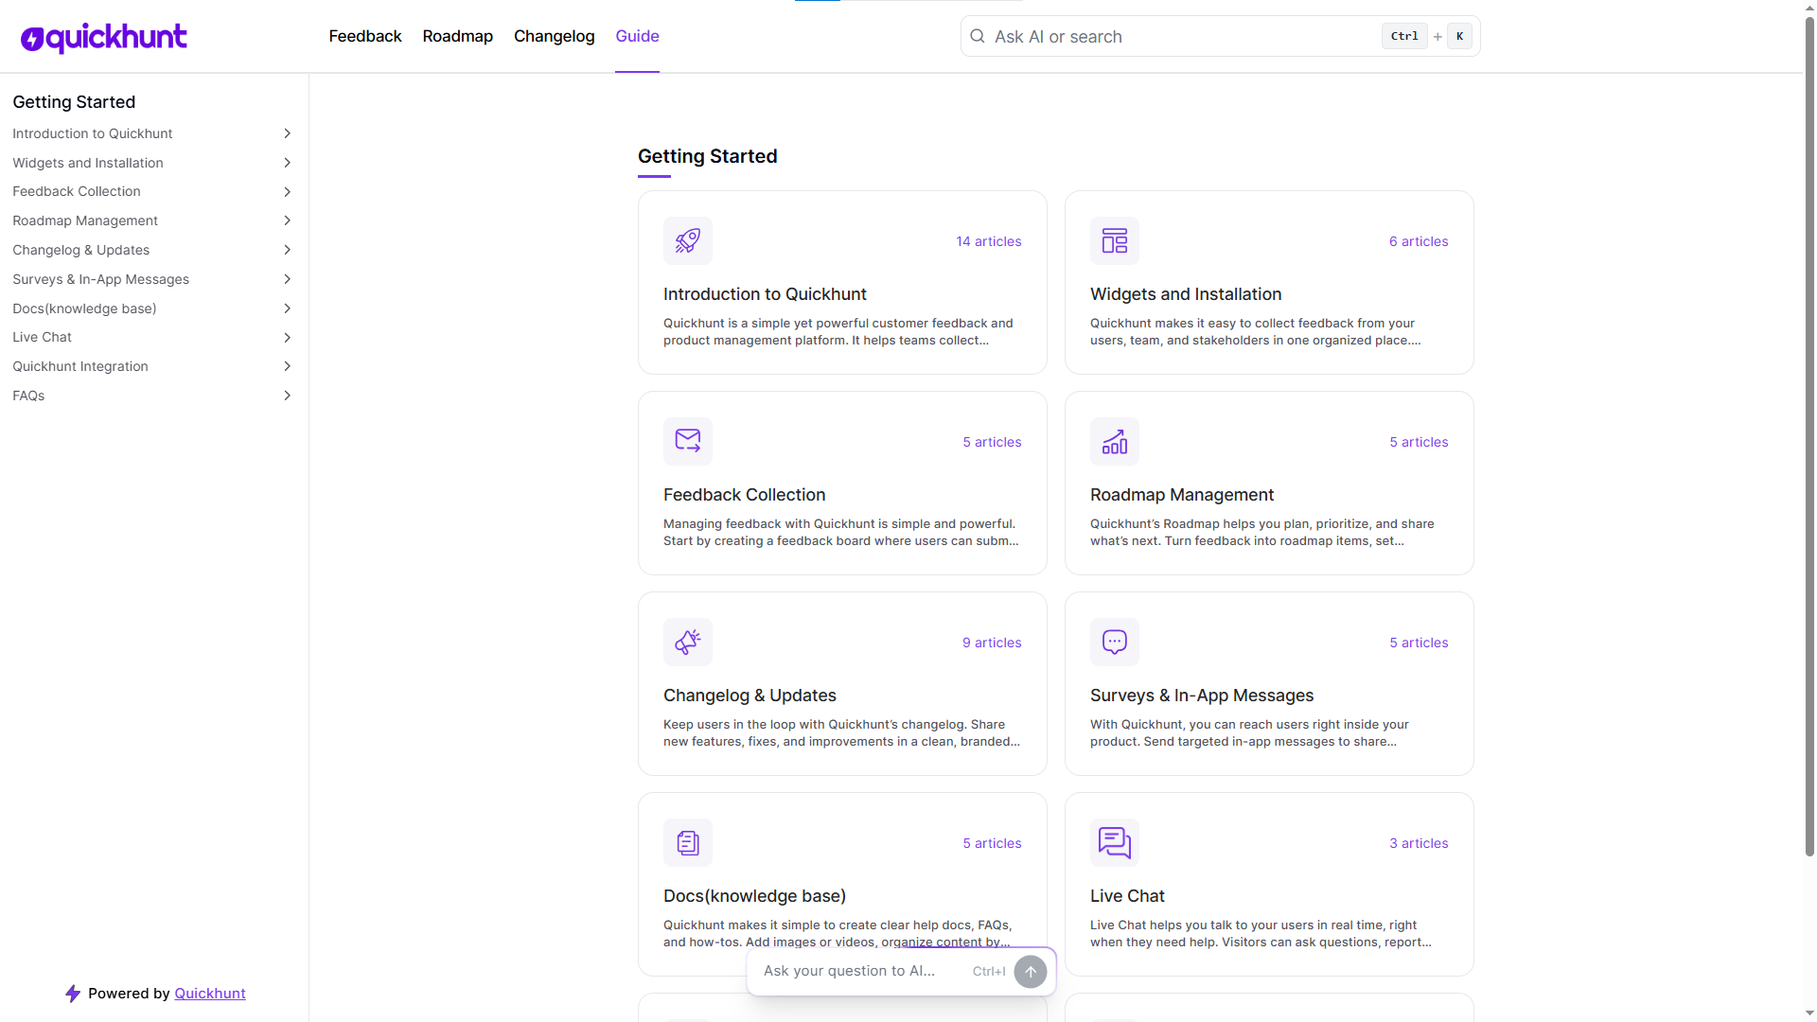Click the lightning bolt Powered by icon
This screenshot has height=1022, width=1817.
click(x=73, y=993)
